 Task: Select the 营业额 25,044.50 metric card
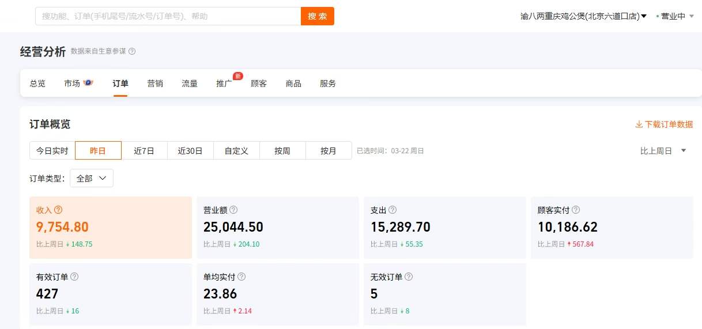point(278,228)
